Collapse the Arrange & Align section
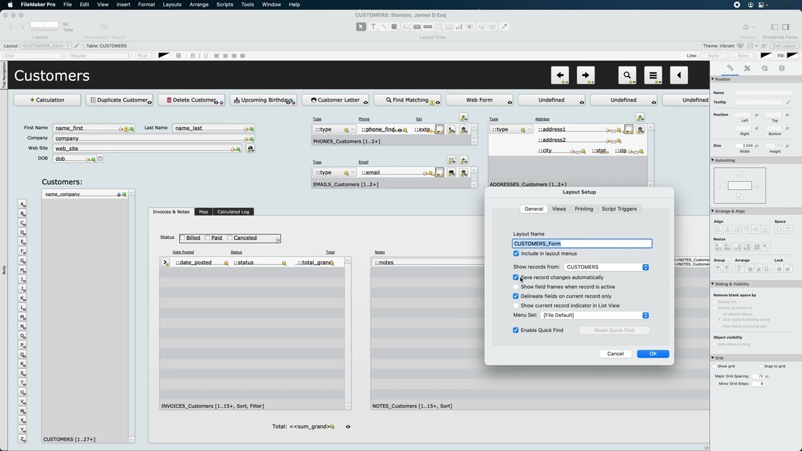Viewport: 802px width, 451px height. pyautogui.click(x=712, y=212)
